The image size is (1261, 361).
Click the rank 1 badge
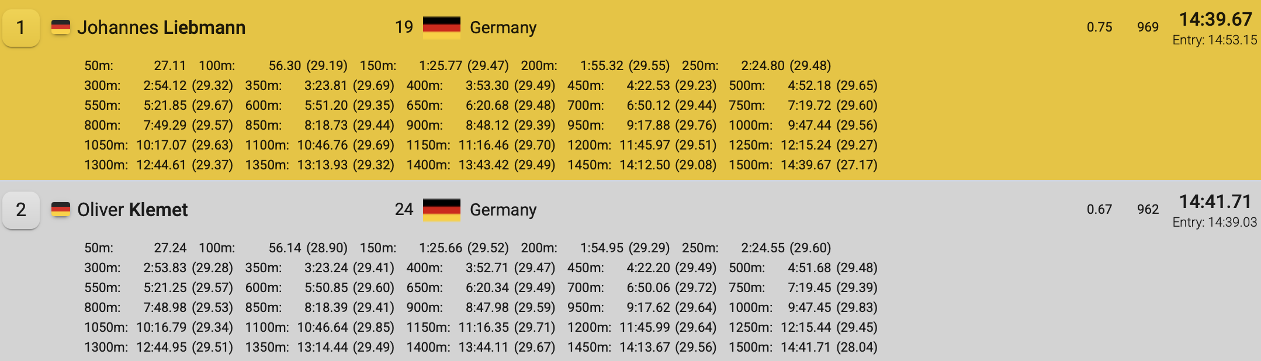[x=21, y=27]
